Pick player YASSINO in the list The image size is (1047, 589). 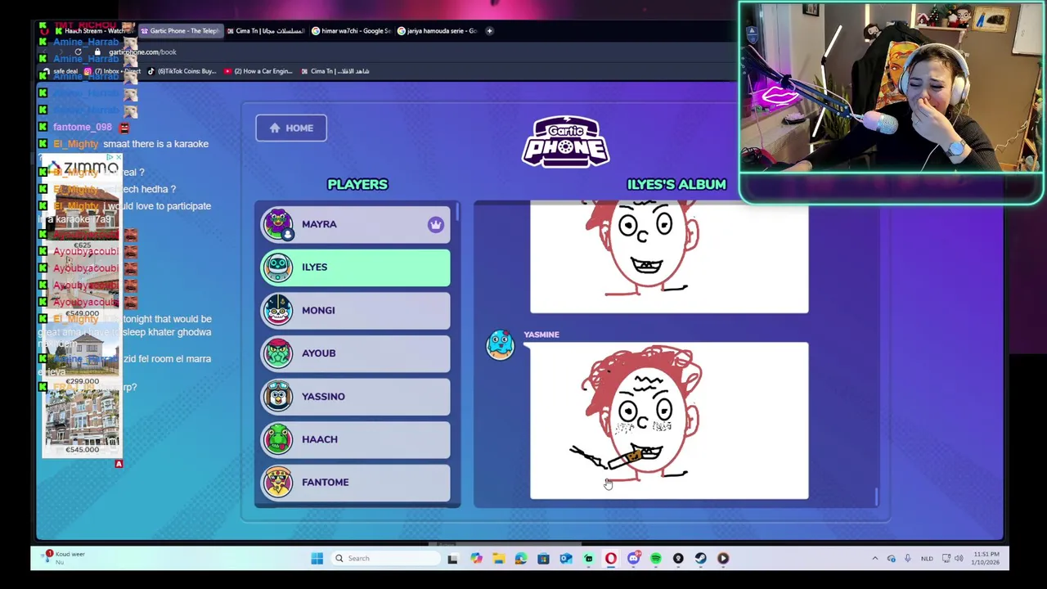coord(355,396)
